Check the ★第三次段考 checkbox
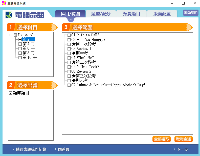The image size is (200, 156). pyautogui.click(x=69, y=76)
